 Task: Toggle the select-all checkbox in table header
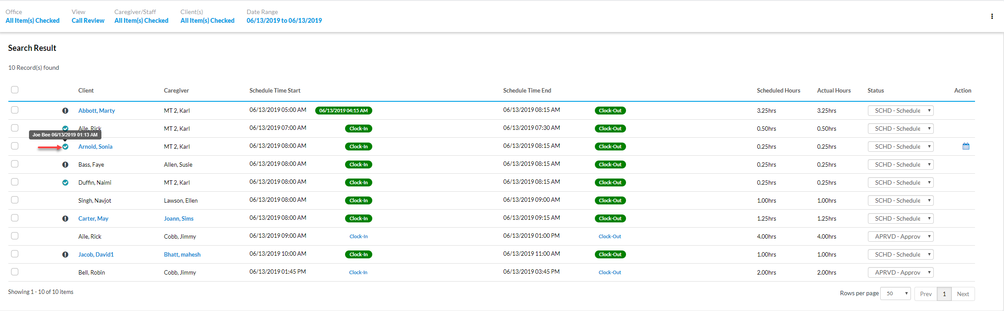coord(15,90)
